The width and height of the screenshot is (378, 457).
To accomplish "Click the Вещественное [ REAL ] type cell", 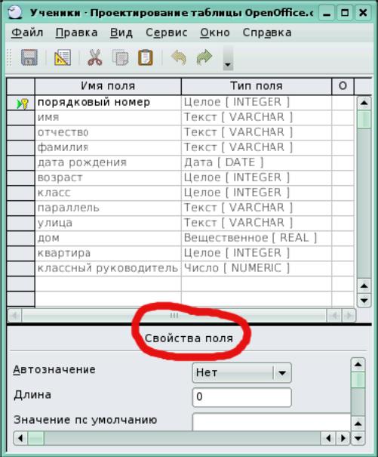I will tap(257, 239).
